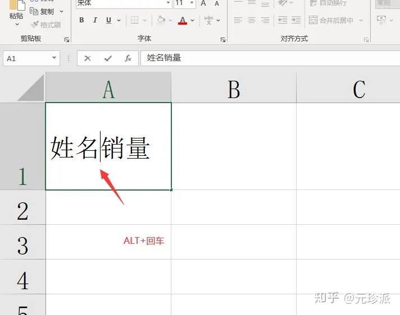
Task: Click the increase indent icon
Action: [296, 20]
